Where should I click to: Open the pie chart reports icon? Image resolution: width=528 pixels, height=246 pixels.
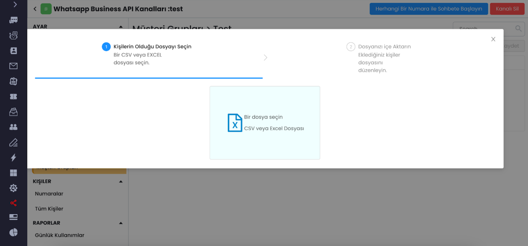(13, 232)
